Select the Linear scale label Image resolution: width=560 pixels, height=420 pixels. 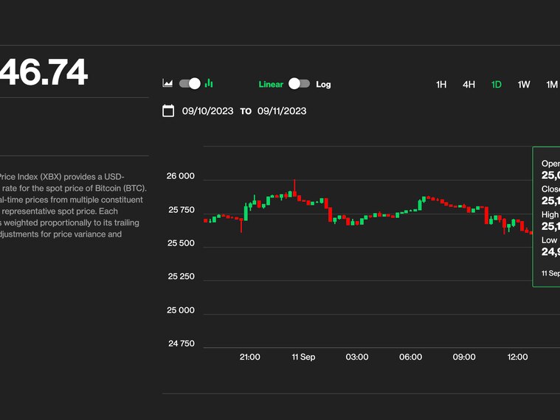click(x=271, y=84)
